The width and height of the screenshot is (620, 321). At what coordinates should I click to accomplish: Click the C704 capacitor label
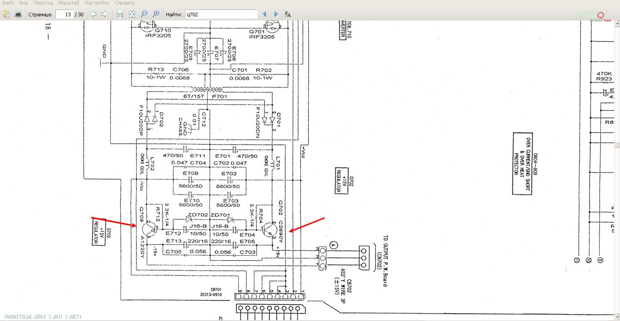click(x=198, y=162)
